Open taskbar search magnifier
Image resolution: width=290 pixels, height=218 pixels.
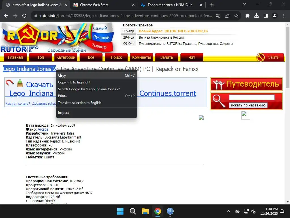tap(133, 211)
